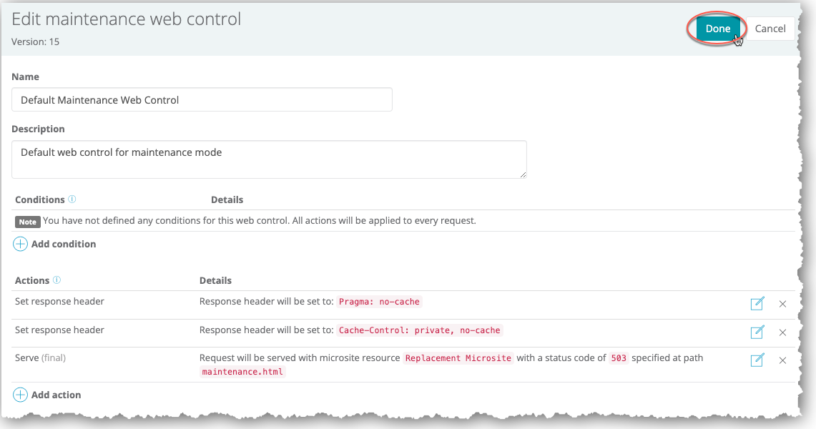
Task: Click the plus icon for Add action
Action: click(21, 395)
